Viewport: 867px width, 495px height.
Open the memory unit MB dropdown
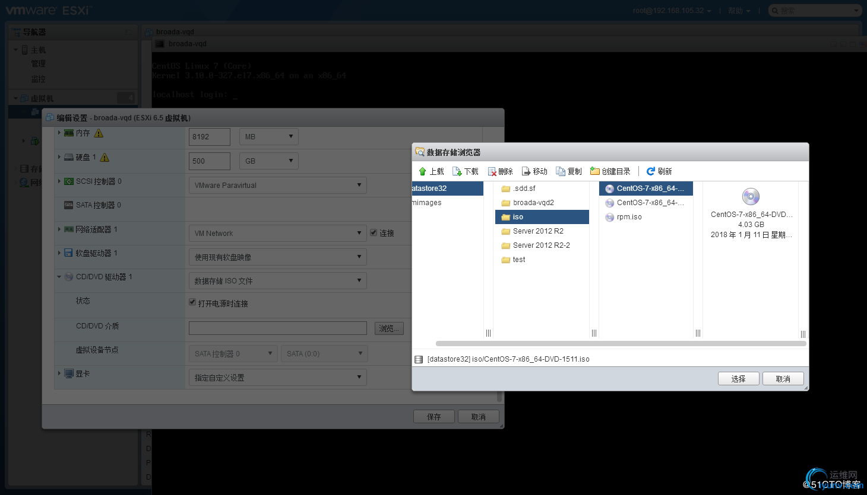coord(269,137)
